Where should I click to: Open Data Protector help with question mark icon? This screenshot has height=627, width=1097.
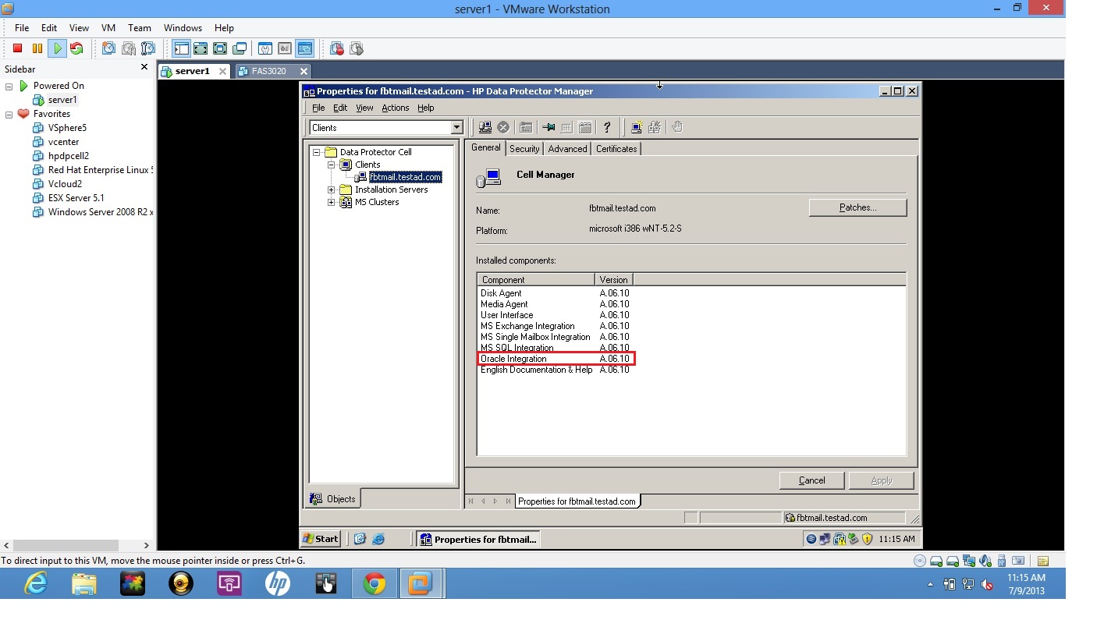click(x=607, y=127)
